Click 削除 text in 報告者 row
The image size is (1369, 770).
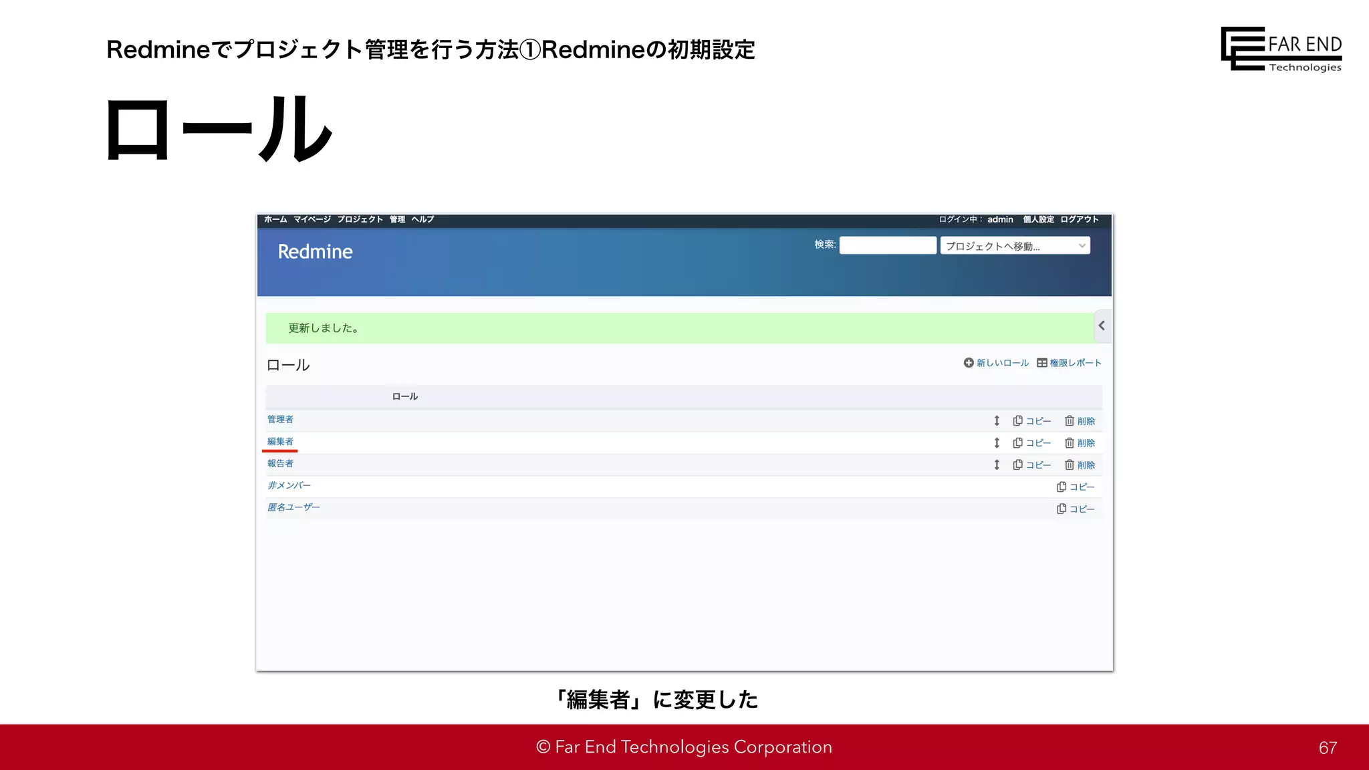click(1086, 465)
